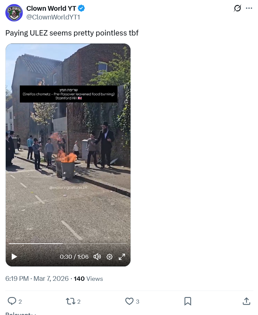Play the video with play button
This screenshot has height=315, width=258.
coord(14,257)
